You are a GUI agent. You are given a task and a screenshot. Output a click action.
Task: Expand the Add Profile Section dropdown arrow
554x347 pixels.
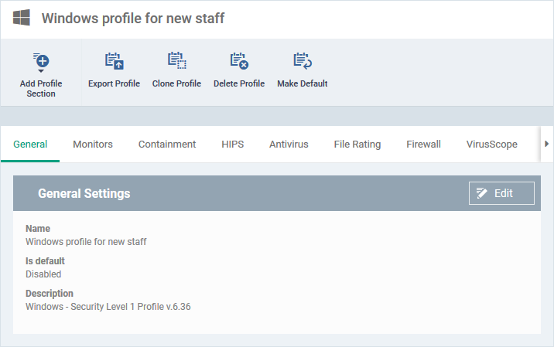click(41, 71)
